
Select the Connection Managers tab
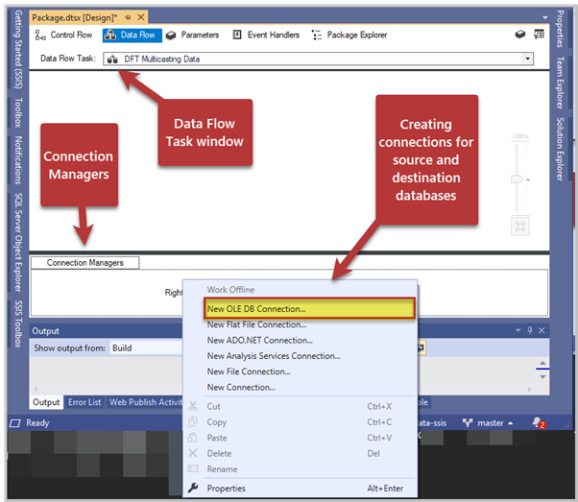(x=84, y=263)
